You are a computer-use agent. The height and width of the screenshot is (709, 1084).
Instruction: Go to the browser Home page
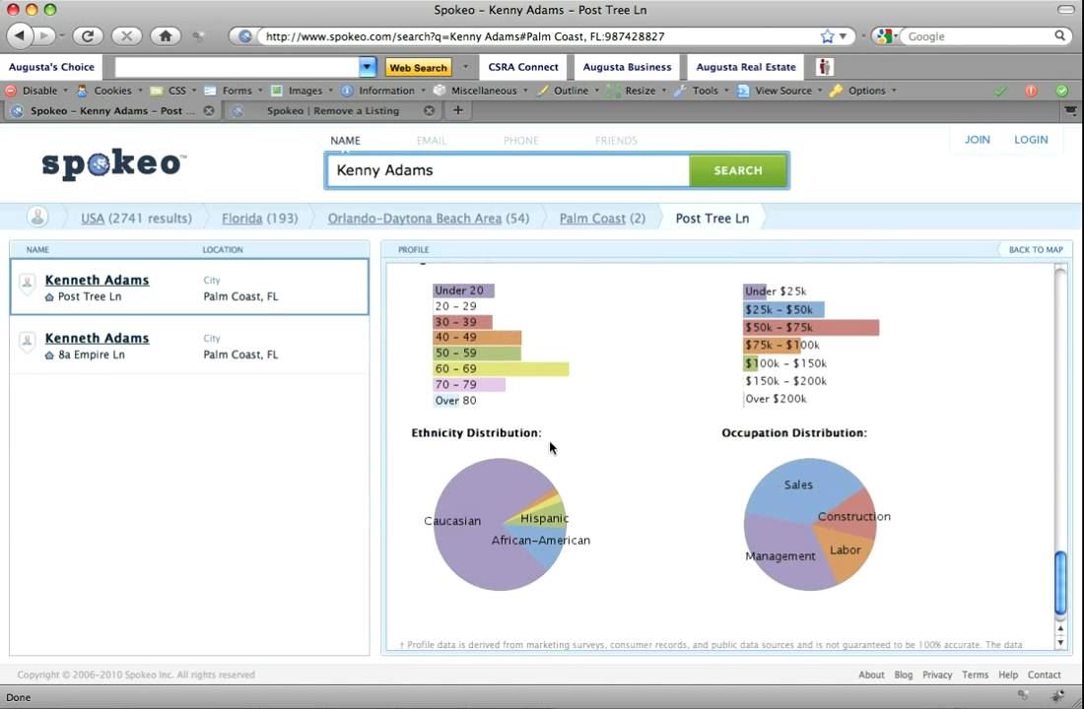click(x=166, y=36)
